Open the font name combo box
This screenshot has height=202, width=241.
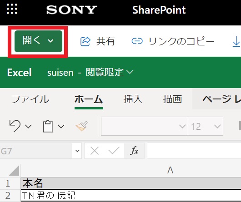click(145, 126)
